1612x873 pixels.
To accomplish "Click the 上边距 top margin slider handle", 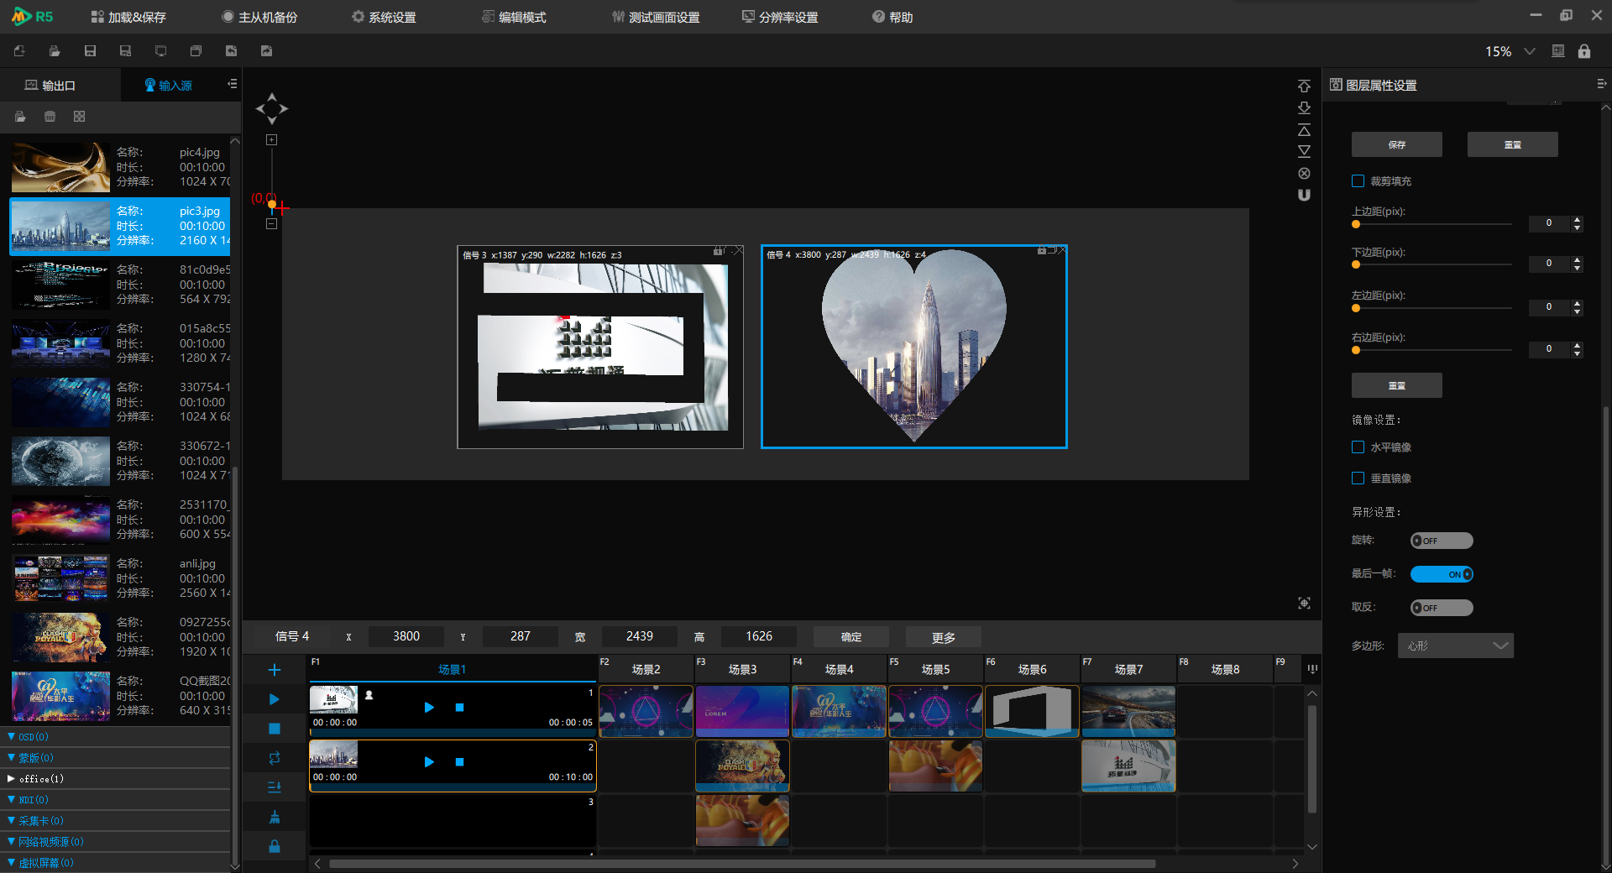I will [x=1356, y=224].
